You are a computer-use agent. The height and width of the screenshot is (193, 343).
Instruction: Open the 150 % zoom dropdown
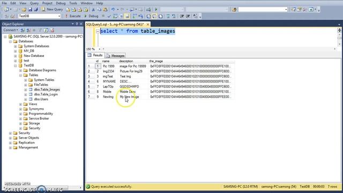coord(100,49)
